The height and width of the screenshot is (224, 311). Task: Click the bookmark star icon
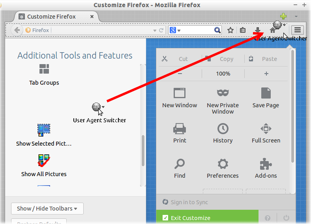pyautogui.click(x=230, y=30)
